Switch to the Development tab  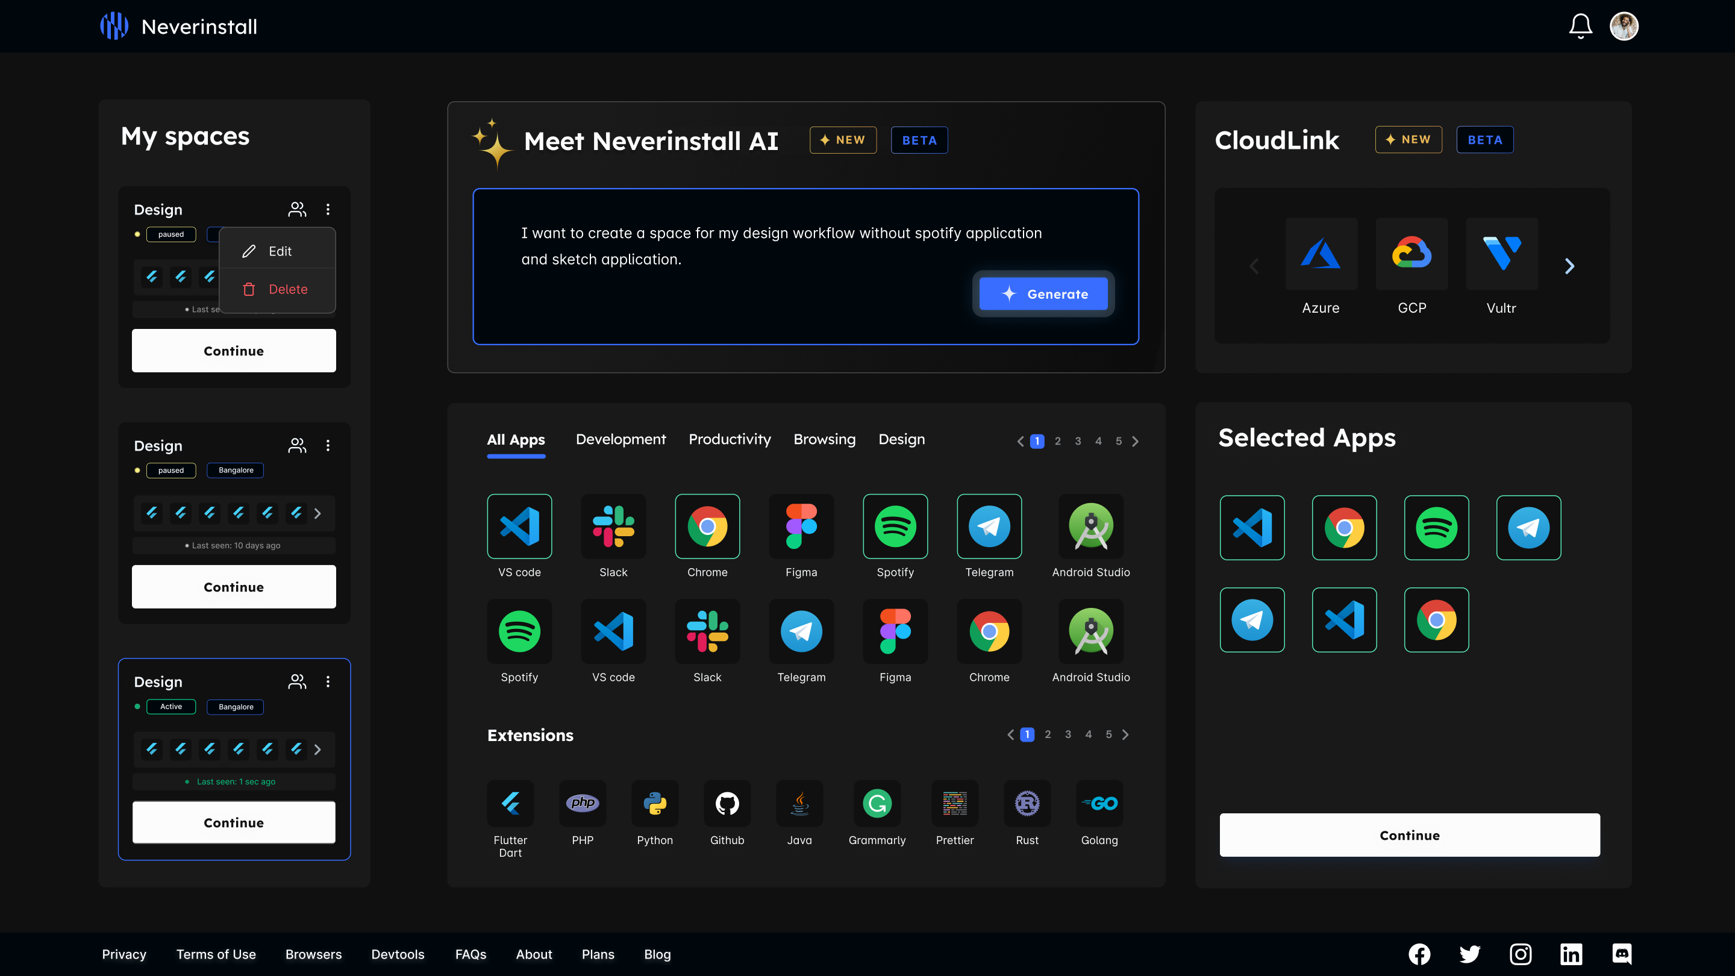[x=621, y=439]
